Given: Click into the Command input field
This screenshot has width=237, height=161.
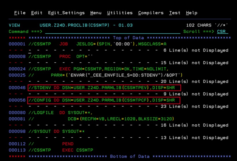Looking at the screenshot, I should [x=113, y=32].
